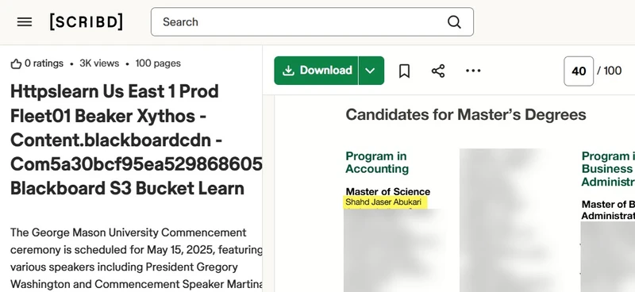Click the '/ 100' total pages text

(x=610, y=71)
